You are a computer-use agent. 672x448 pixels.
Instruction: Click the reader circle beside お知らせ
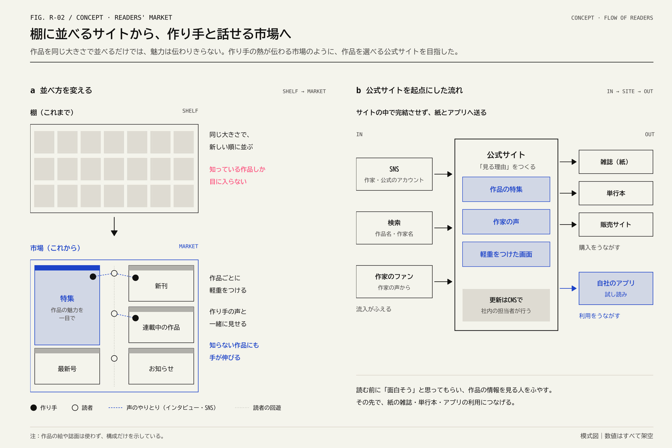[114, 358]
